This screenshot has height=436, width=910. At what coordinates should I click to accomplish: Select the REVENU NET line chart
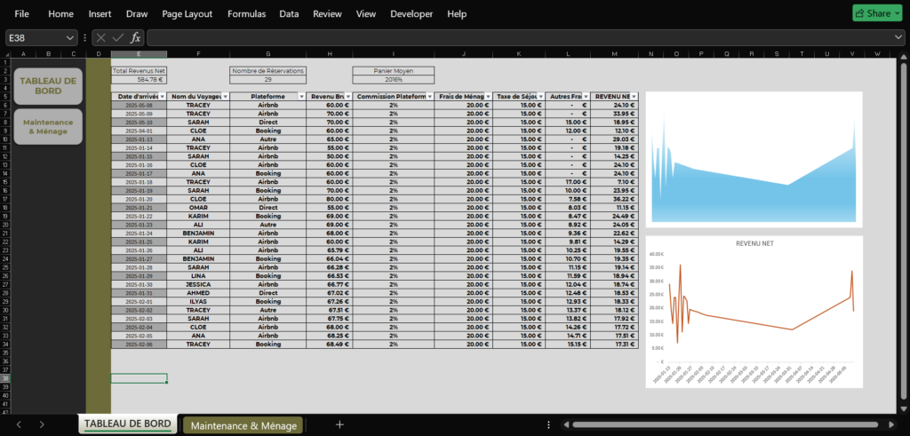coord(754,312)
